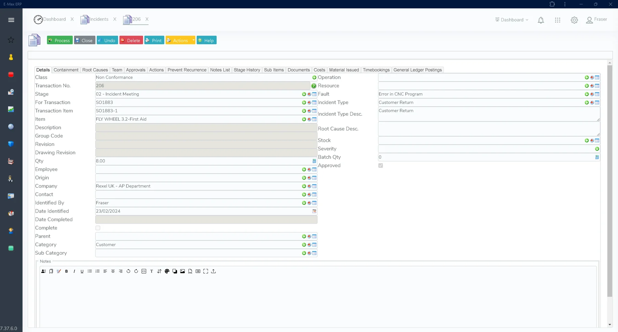Toggle italic in Notes editor
This screenshot has height=332, width=618.
click(74, 271)
